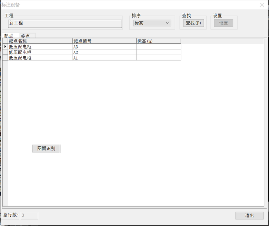Click the 设置 button
Viewport: 269px width, 226px height.
223,23
